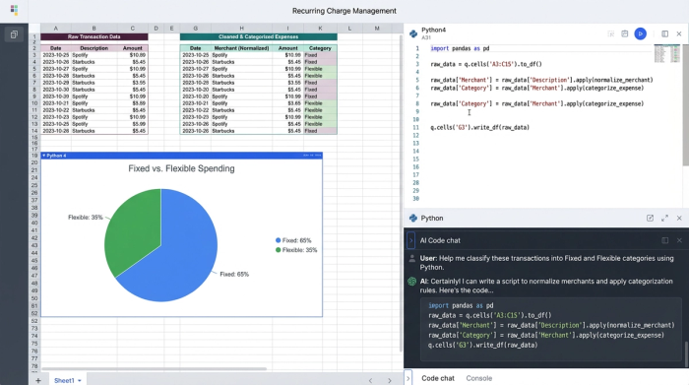The height and width of the screenshot is (385, 689).
Task: Close the Python console panel
Action: click(679, 218)
